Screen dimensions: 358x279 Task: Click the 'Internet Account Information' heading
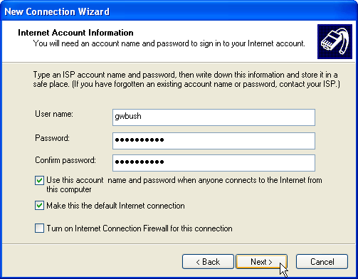pos(75,33)
